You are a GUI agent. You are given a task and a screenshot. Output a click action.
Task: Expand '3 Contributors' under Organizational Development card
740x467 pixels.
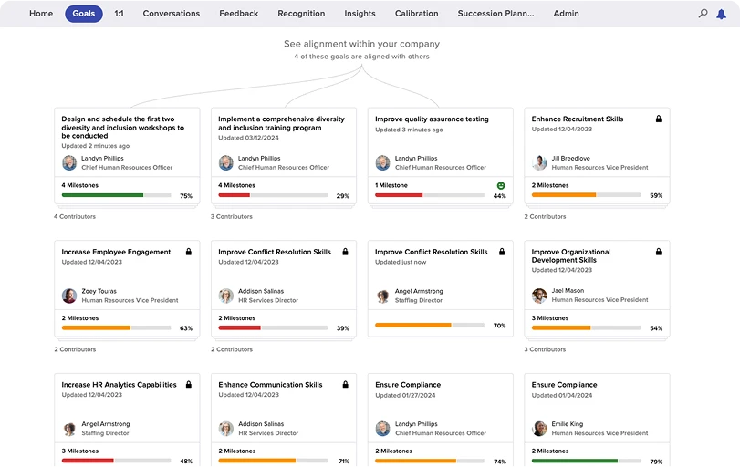point(545,349)
